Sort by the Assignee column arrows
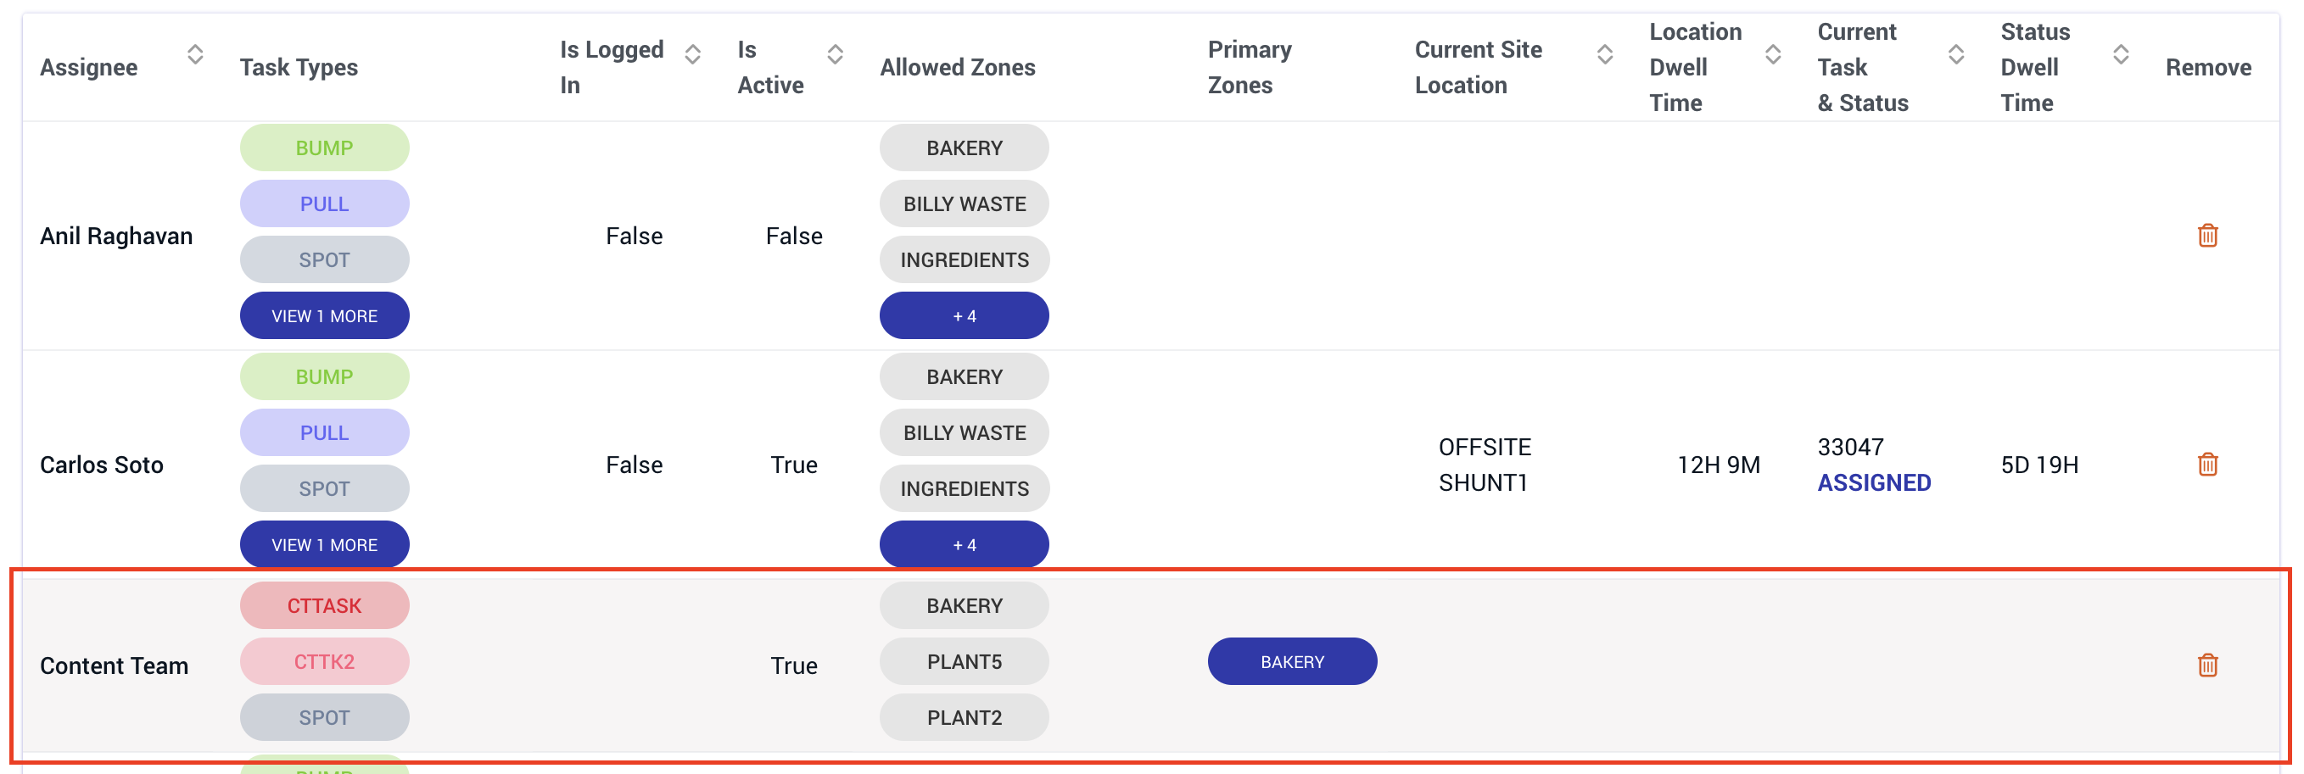The height and width of the screenshot is (774, 2304). pyautogui.click(x=195, y=54)
